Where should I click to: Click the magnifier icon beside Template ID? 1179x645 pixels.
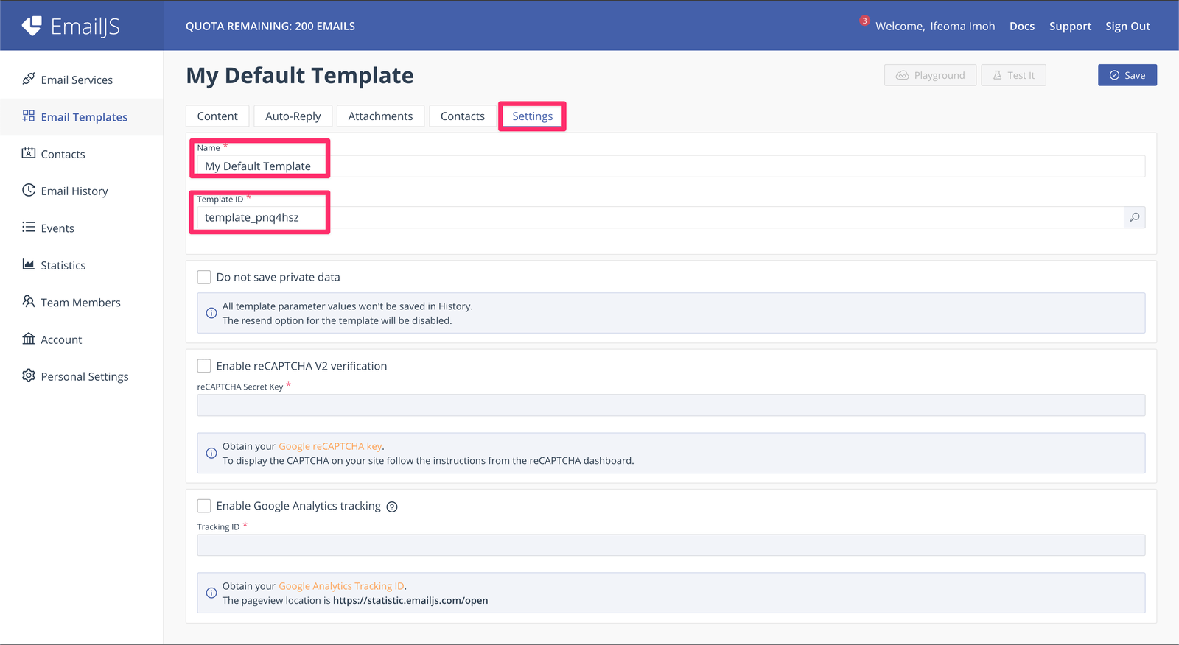coord(1135,217)
